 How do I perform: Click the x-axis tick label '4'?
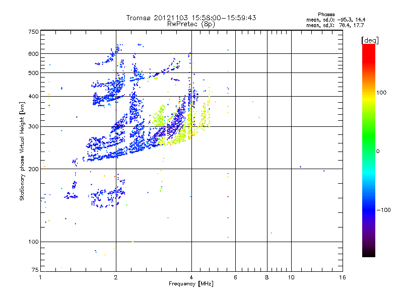[x=191, y=278]
